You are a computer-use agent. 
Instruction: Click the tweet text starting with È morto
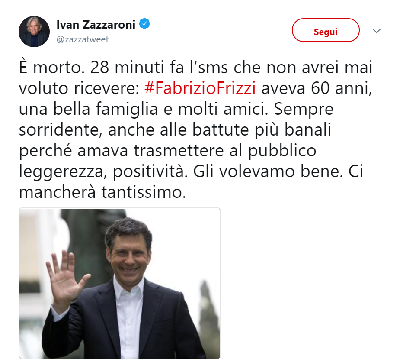195,130
